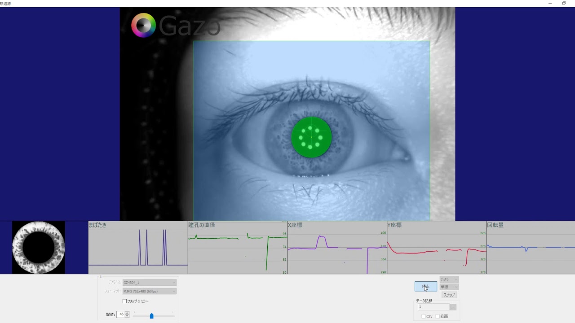Enable the 録画 video recording checkbox
The width and height of the screenshot is (575, 323).
click(x=438, y=316)
